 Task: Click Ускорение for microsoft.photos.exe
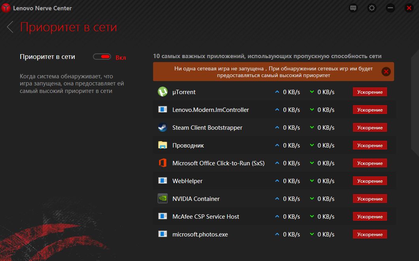[x=370, y=234]
